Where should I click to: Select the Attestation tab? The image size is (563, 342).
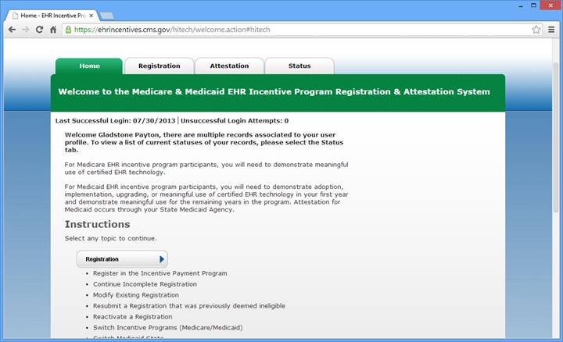click(228, 66)
